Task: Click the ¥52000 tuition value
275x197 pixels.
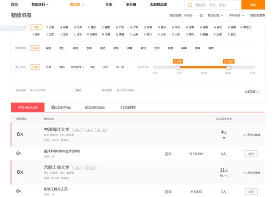Action: [196, 154]
